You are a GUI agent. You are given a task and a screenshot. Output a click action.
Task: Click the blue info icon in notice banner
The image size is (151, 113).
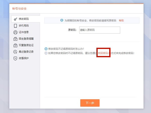pyautogui.click(x=62, y=20)
